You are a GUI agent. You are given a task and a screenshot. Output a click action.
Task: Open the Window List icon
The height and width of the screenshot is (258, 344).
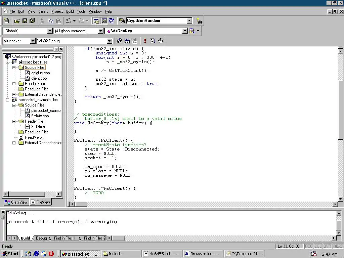pos(112,20)
